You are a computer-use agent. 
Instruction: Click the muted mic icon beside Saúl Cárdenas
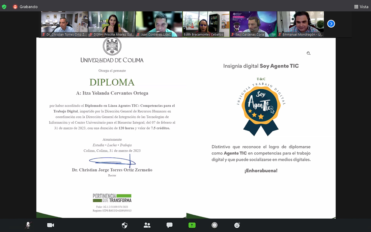(x=233, y=34)
